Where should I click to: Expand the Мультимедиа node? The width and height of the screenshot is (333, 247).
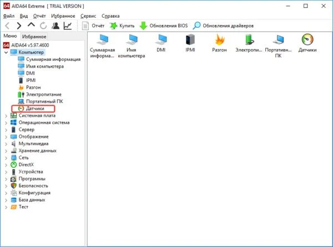tap(6, 144)
